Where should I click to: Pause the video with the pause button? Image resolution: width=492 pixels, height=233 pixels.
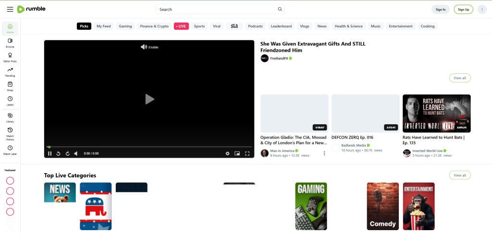tap(49, 153)
